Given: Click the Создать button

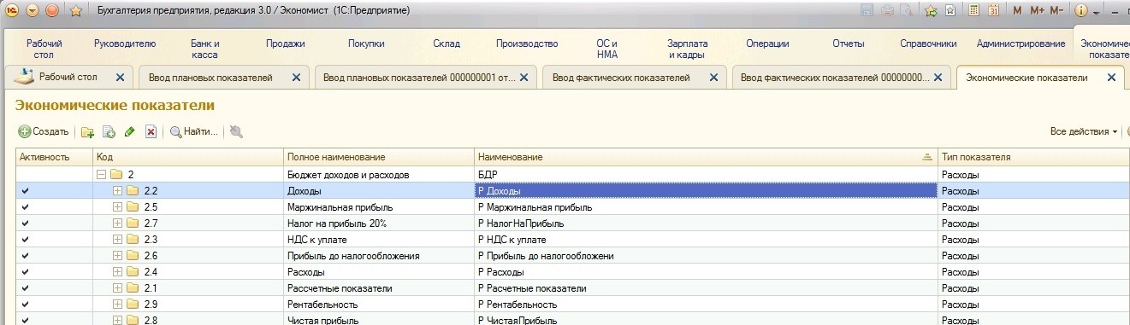Looking at the screenshot, I should click(x=44, y=131).
